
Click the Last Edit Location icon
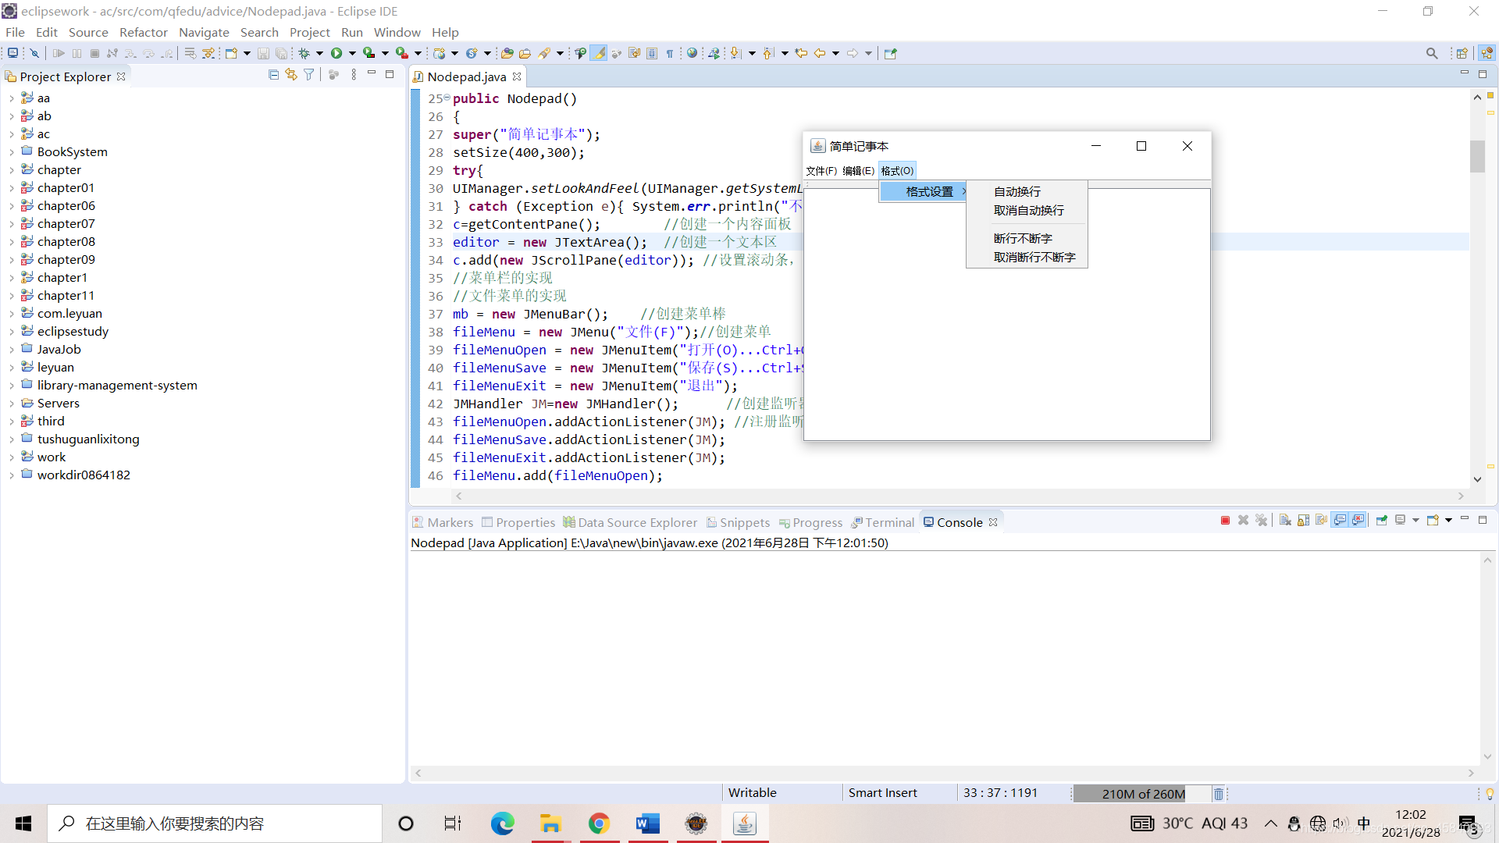coord(801,53)
